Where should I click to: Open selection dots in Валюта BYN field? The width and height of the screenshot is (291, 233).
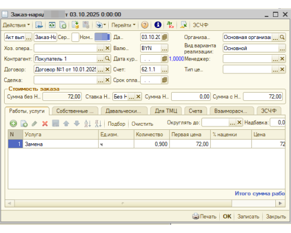click(165, 48)
